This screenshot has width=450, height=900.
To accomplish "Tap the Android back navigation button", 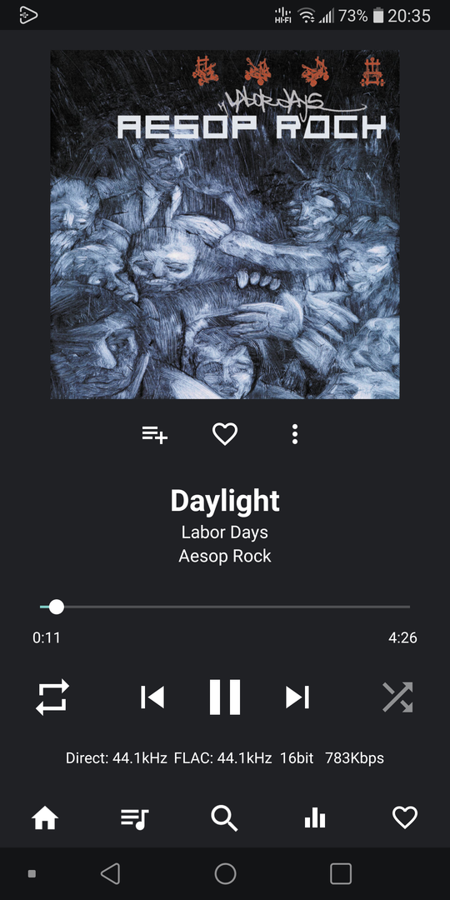I will tap(110, 873).
